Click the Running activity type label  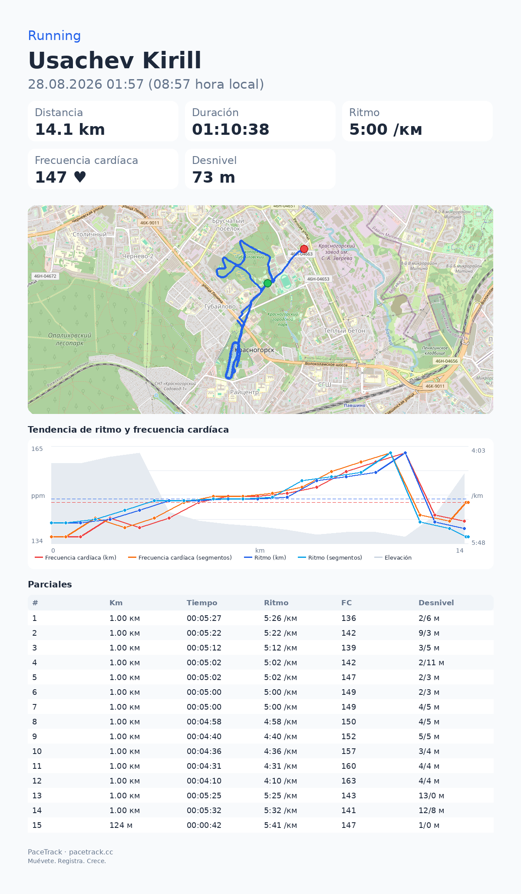(x=54, y=36)
